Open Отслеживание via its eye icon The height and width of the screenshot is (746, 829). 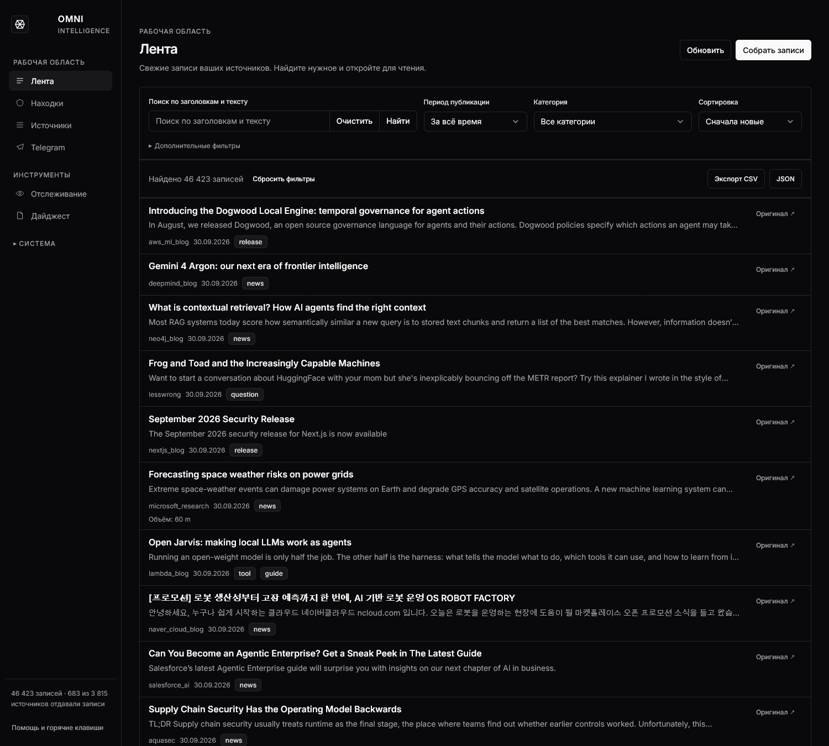[20, 193]
